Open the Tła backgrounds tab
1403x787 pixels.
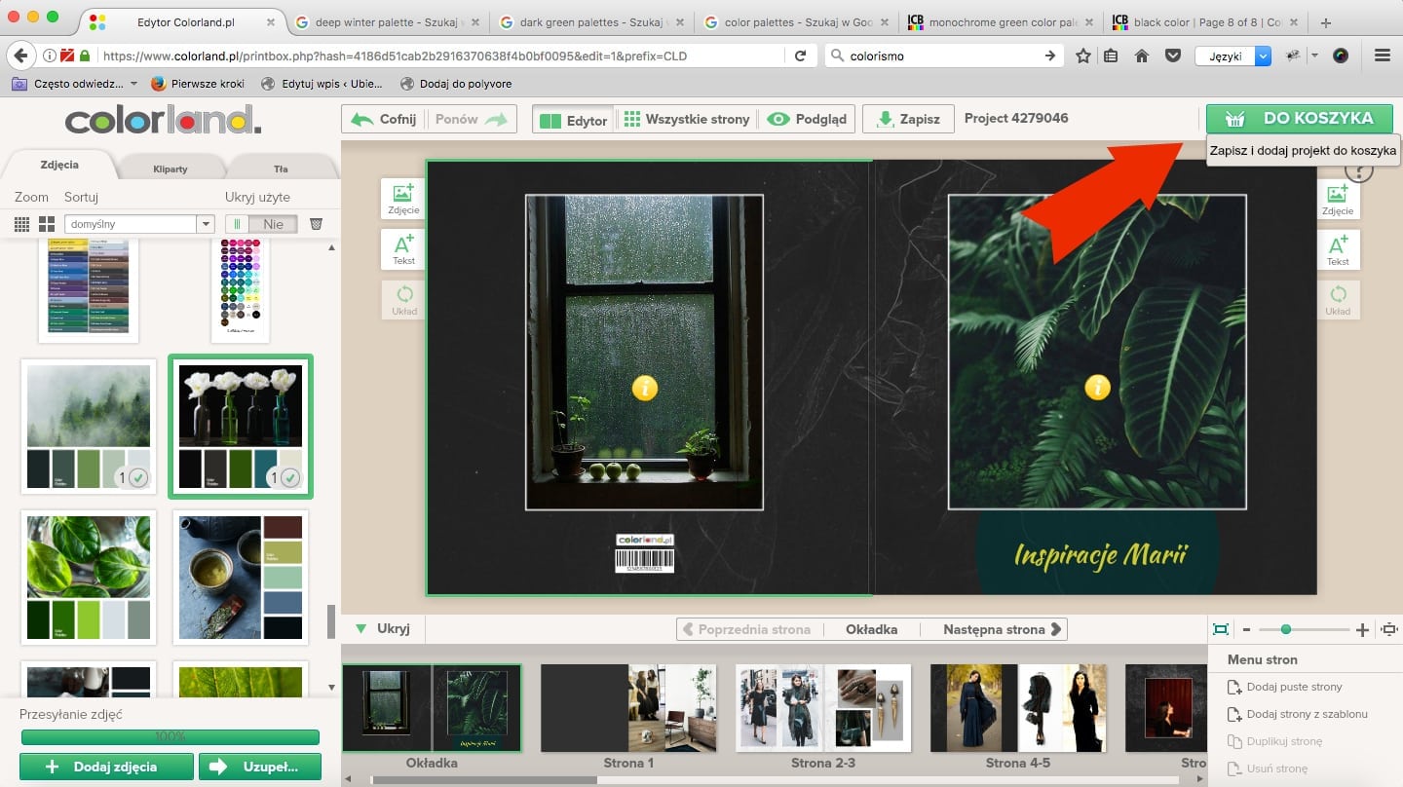281,169
